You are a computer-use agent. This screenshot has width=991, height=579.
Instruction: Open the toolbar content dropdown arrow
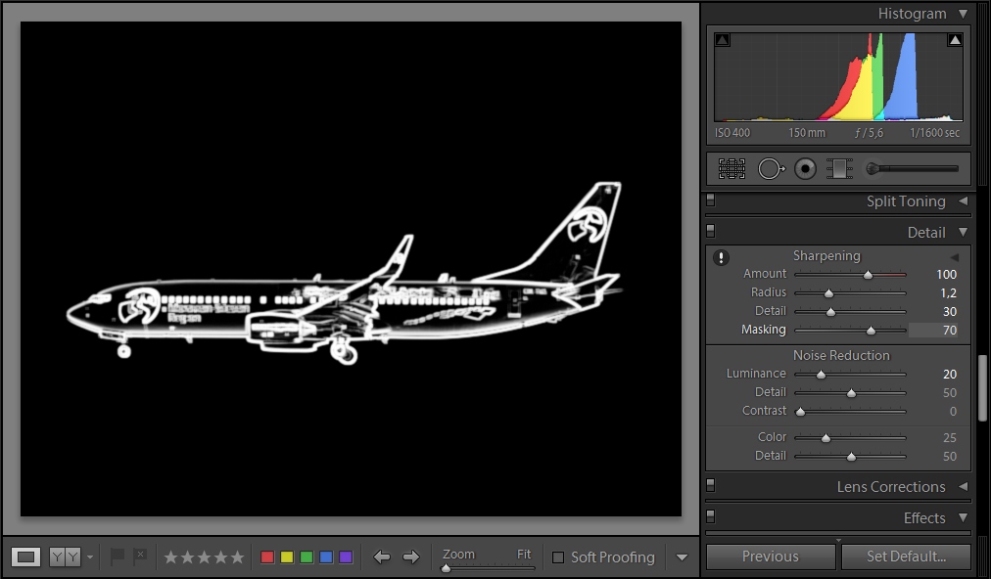click(683, 557)
